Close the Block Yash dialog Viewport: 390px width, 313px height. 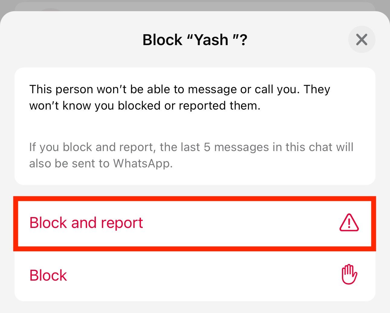tap(362, 40)
